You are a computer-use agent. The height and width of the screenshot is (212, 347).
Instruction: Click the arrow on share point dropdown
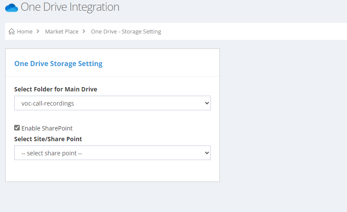point(207,153)
